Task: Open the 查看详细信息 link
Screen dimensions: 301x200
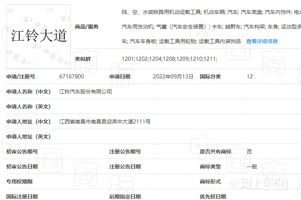Action: coord(262,41)
